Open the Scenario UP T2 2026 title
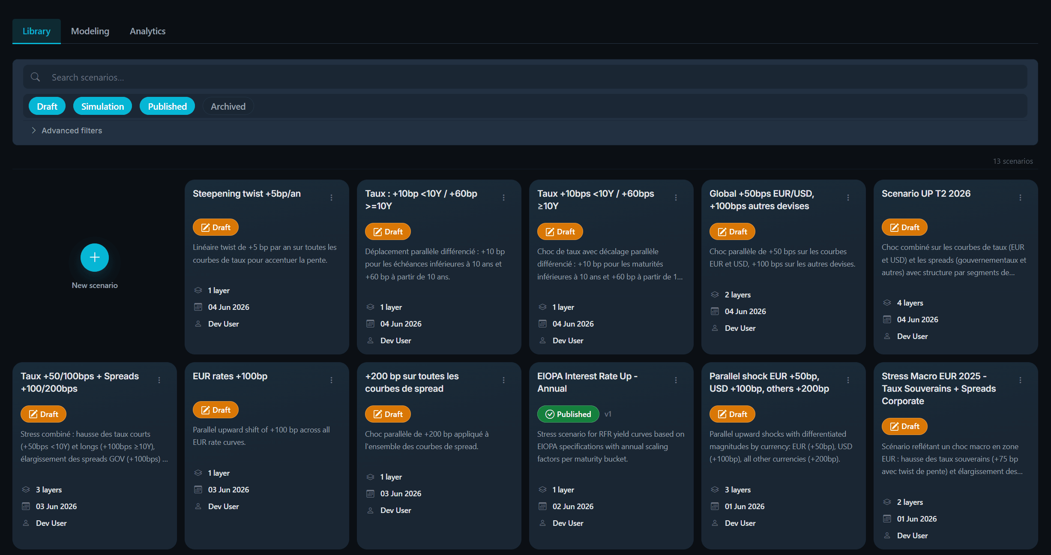 pos(926,194)
